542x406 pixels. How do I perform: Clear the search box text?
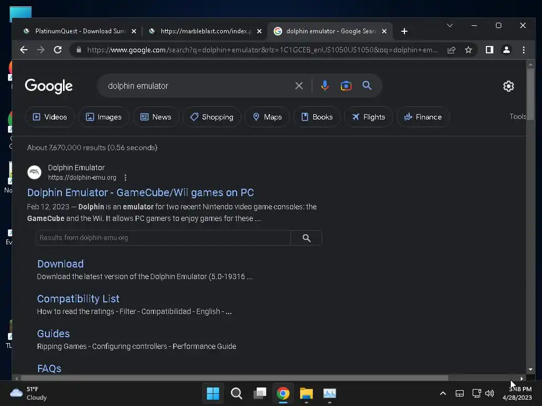[x=299, y=86]
